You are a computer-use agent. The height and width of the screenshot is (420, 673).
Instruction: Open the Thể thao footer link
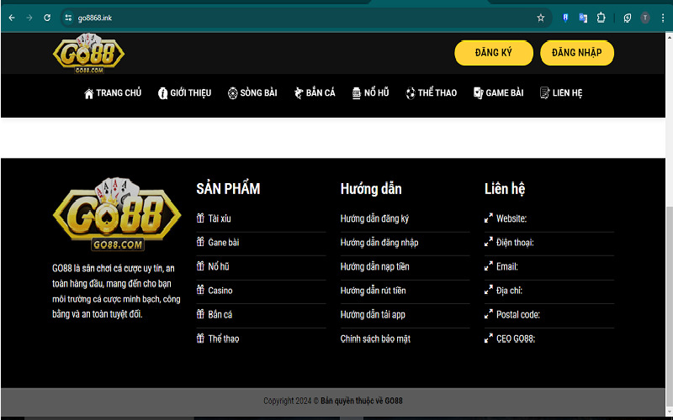[x=223, y=339]
